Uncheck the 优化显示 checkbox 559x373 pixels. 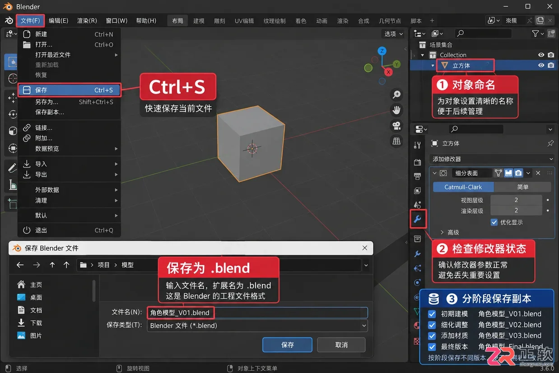[494, 222]
